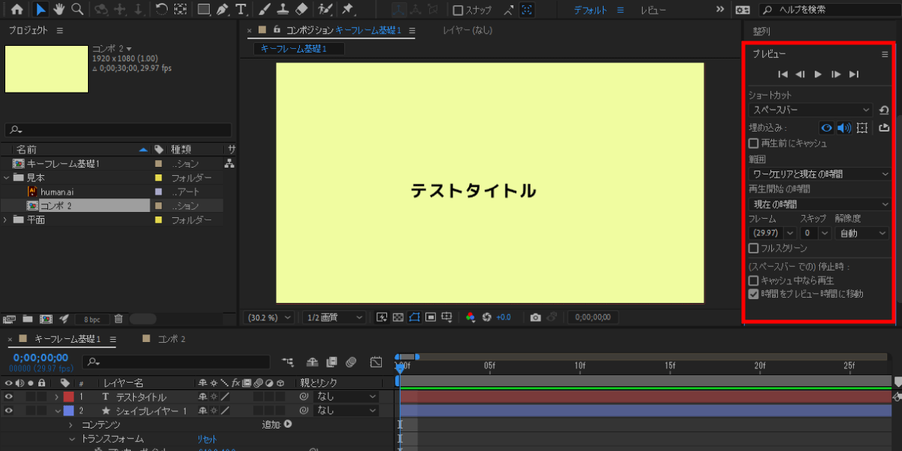Image resolution: width=902 pixels, height=451 pixels.
Task: Jump to last frame in プレビュー panel
Action: pyautogui.click(x=853, y=74)
